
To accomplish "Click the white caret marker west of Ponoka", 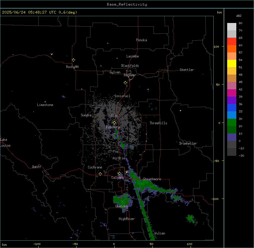I will 108,43.
